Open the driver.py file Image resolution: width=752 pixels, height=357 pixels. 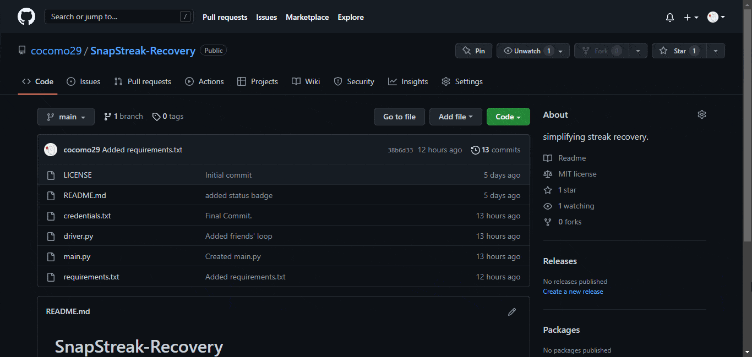click(x=78, y=236)
